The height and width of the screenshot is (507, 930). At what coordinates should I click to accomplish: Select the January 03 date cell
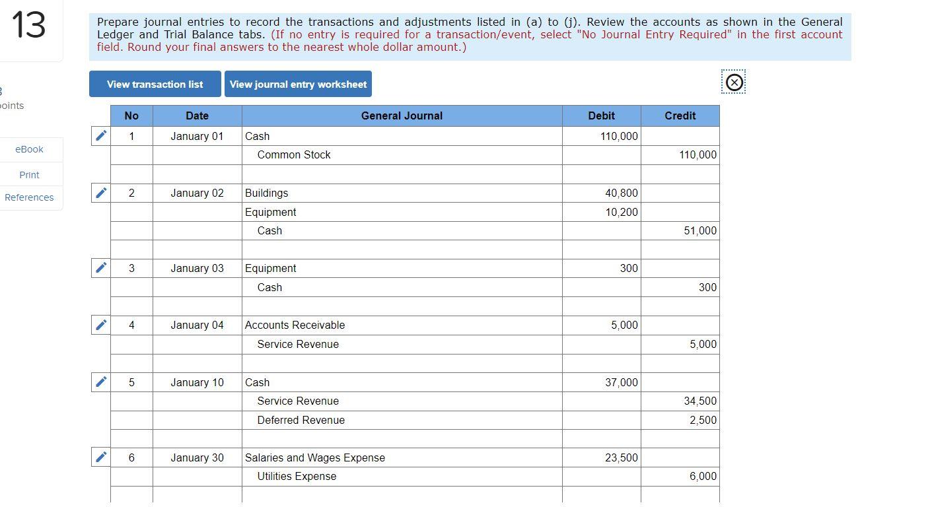pos(197,268)
